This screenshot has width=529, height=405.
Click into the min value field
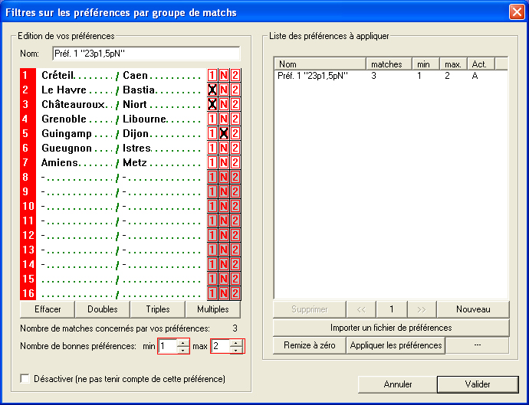point(168,346)
